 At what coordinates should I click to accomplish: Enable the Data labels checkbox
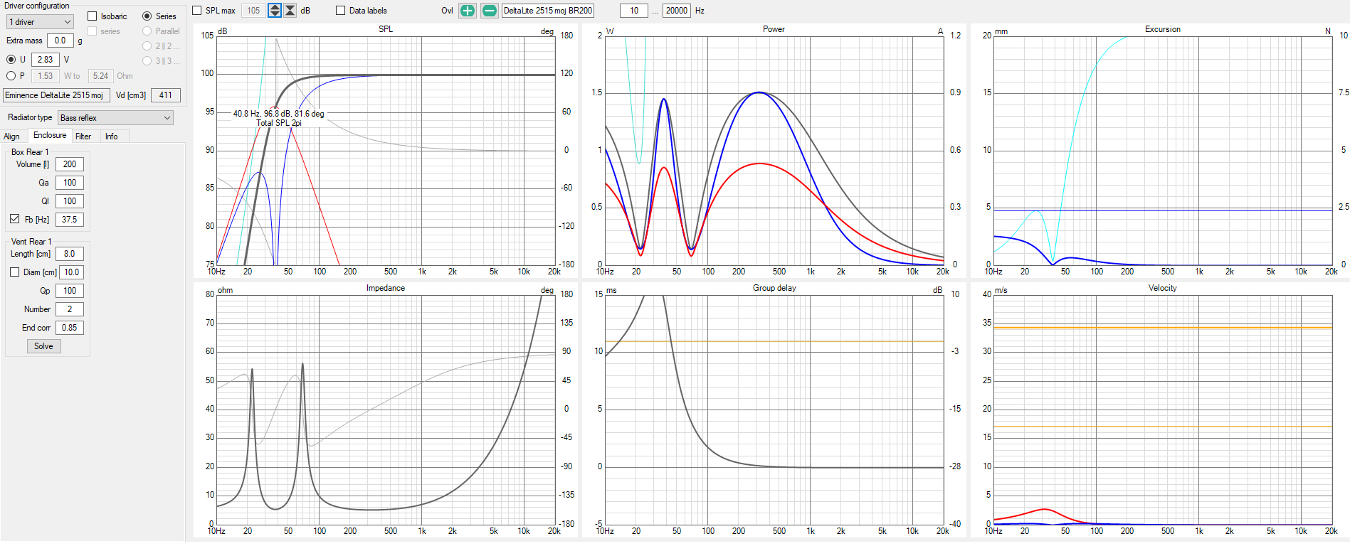(x=341, y=11)
